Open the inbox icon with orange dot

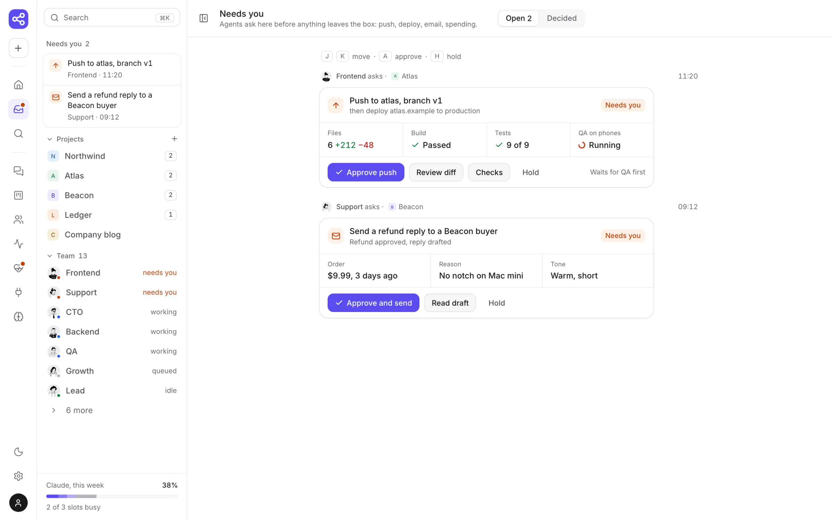click(18, 109)
